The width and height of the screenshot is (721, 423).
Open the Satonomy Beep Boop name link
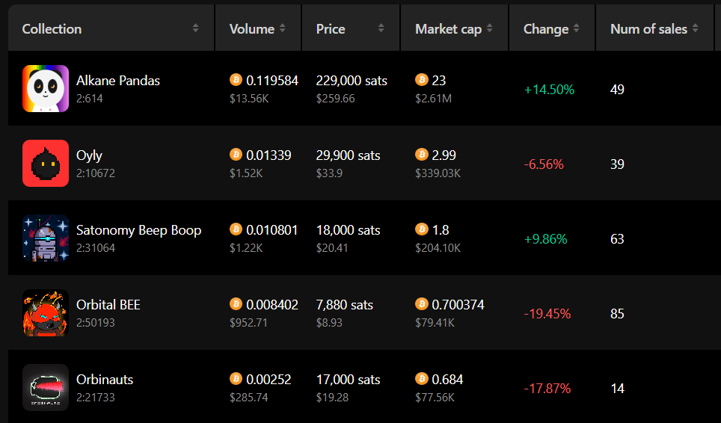139,230
